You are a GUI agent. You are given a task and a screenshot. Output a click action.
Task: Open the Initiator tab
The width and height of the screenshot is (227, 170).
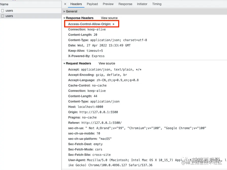142,4
